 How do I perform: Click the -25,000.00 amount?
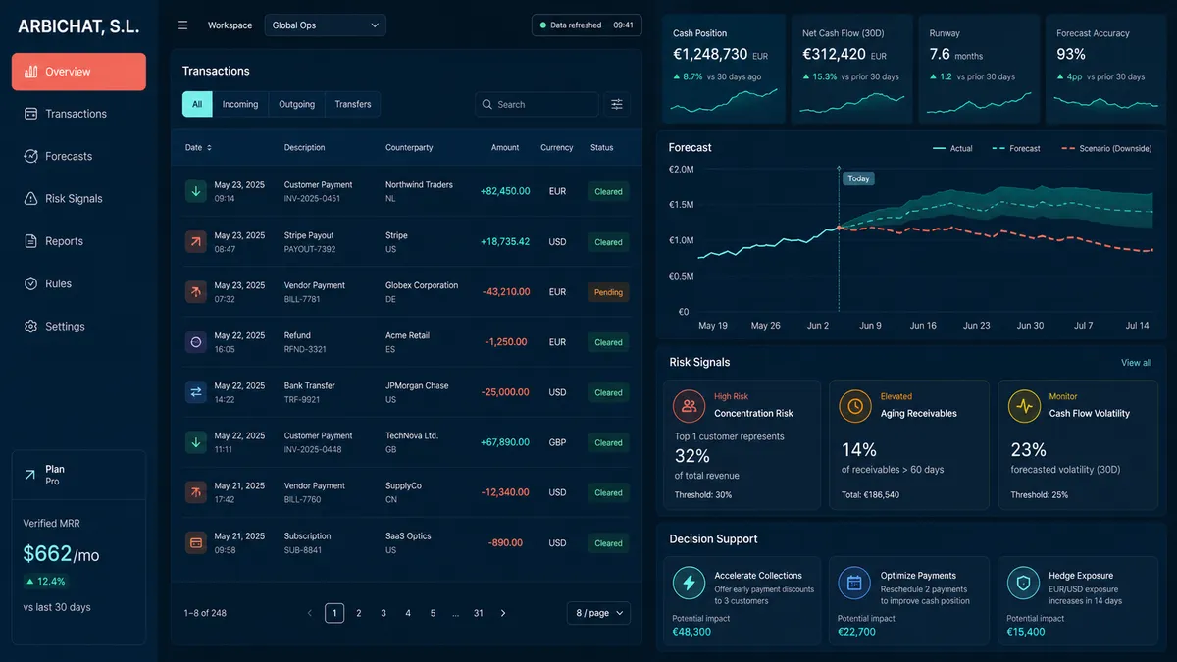pyautogui.click(x=505, y=392)
